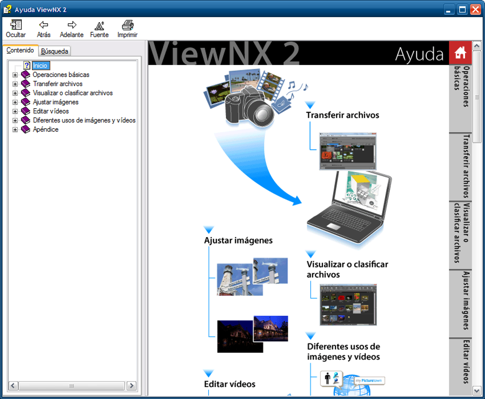Click the Diferentes usos book icon
This screenshot has width=485, height=399.
[x=26, y=120]
